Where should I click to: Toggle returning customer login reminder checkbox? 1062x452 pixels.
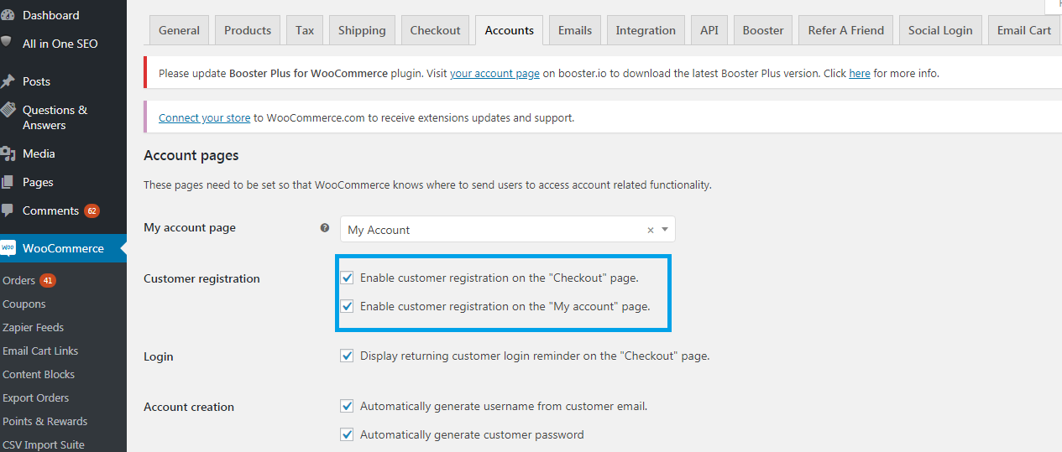[347, 356]
